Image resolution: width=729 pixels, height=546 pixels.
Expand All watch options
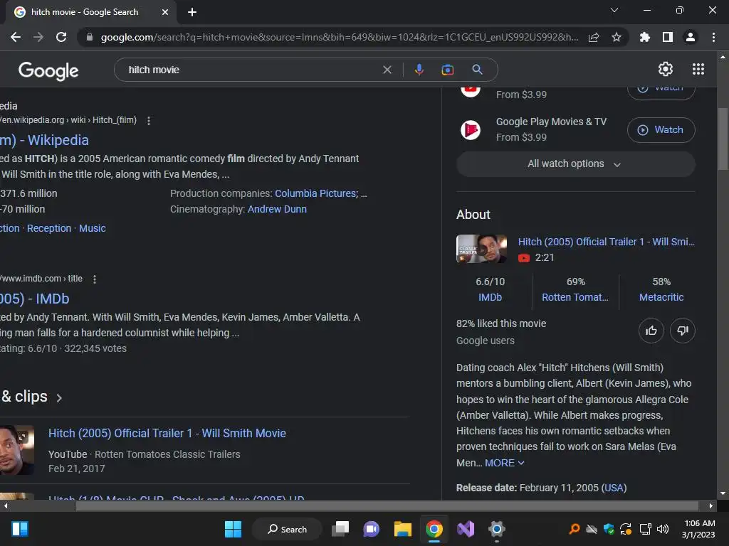point(575,164)
